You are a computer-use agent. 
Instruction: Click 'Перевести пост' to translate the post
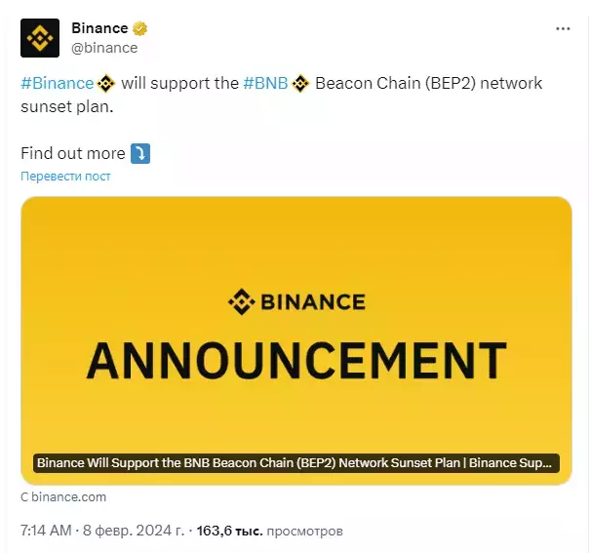(65, 177)
